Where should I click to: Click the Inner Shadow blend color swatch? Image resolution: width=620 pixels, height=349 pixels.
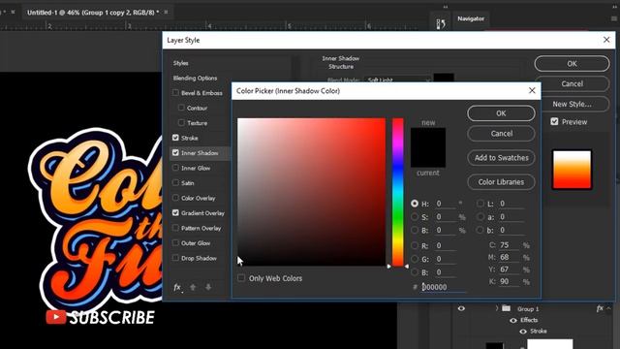[444, 78]
